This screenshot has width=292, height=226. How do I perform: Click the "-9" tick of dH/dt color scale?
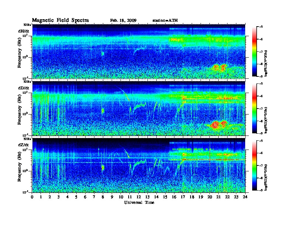coord(261,76)
